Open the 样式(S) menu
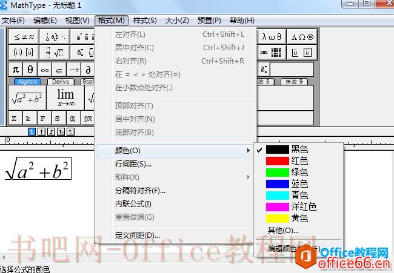This screenshot has height=273, width=394. click(x=145, y=21)
